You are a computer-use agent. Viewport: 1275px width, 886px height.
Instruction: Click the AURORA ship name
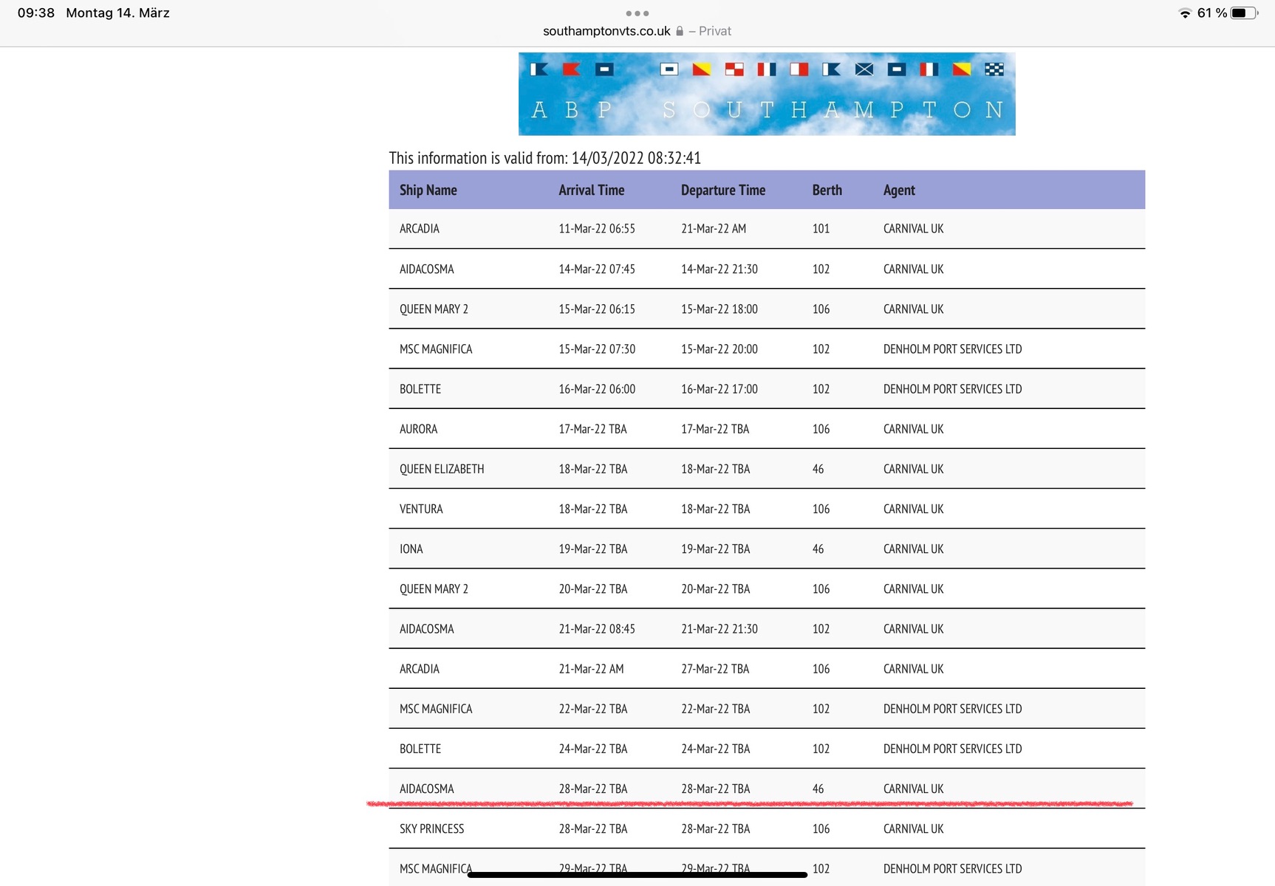pos(418,429)
